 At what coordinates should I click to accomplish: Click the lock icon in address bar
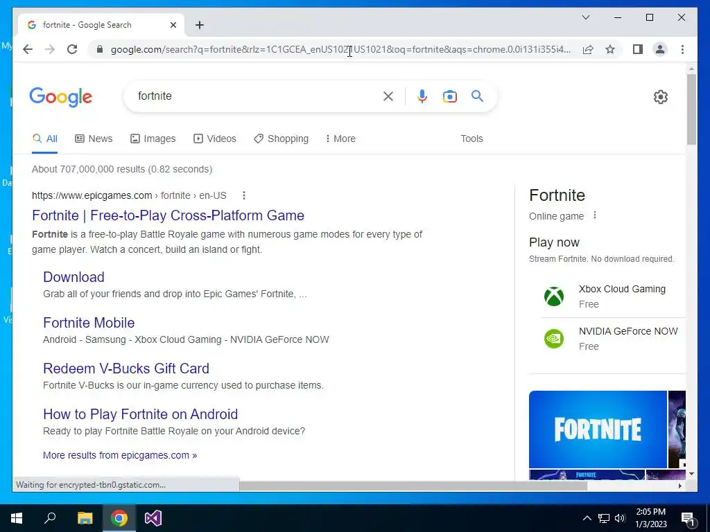[100, 49]
